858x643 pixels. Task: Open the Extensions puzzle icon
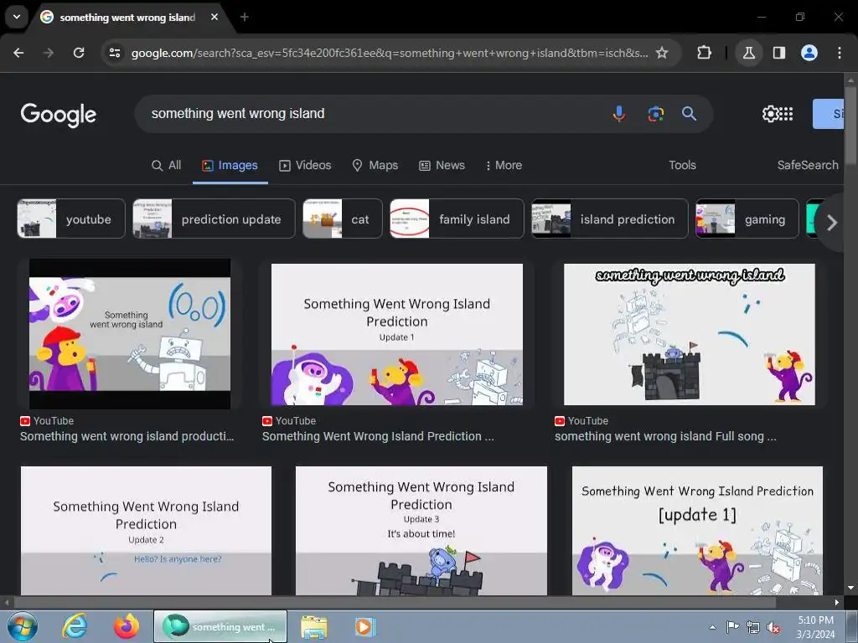[704, 53]
